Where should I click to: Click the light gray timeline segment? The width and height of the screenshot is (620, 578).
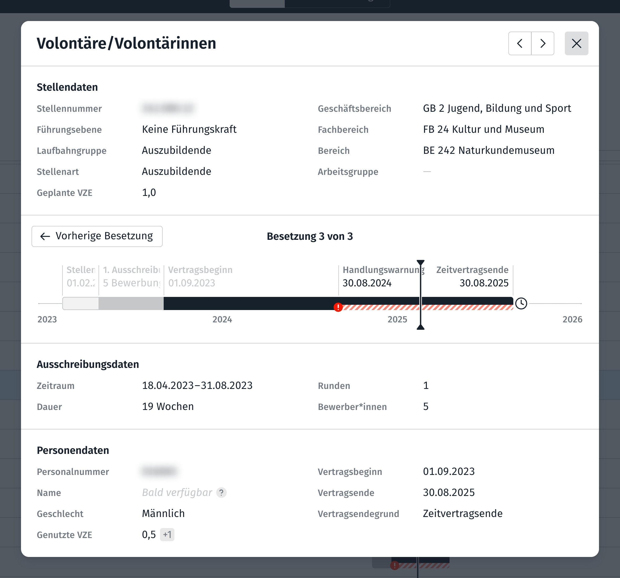[81, 303]
